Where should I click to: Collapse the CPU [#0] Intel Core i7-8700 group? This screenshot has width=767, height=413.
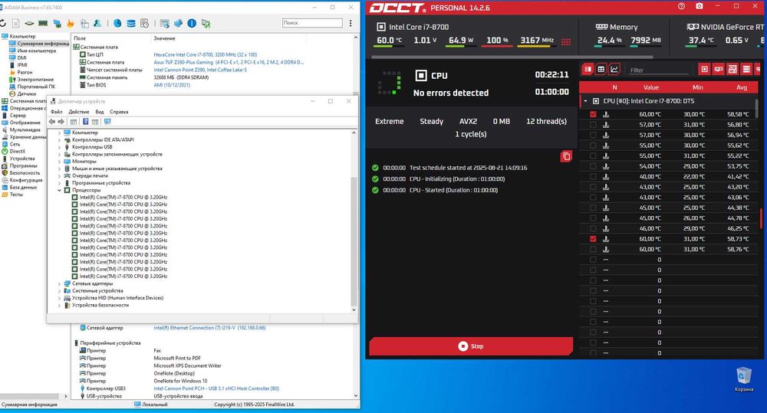(585, 101)
